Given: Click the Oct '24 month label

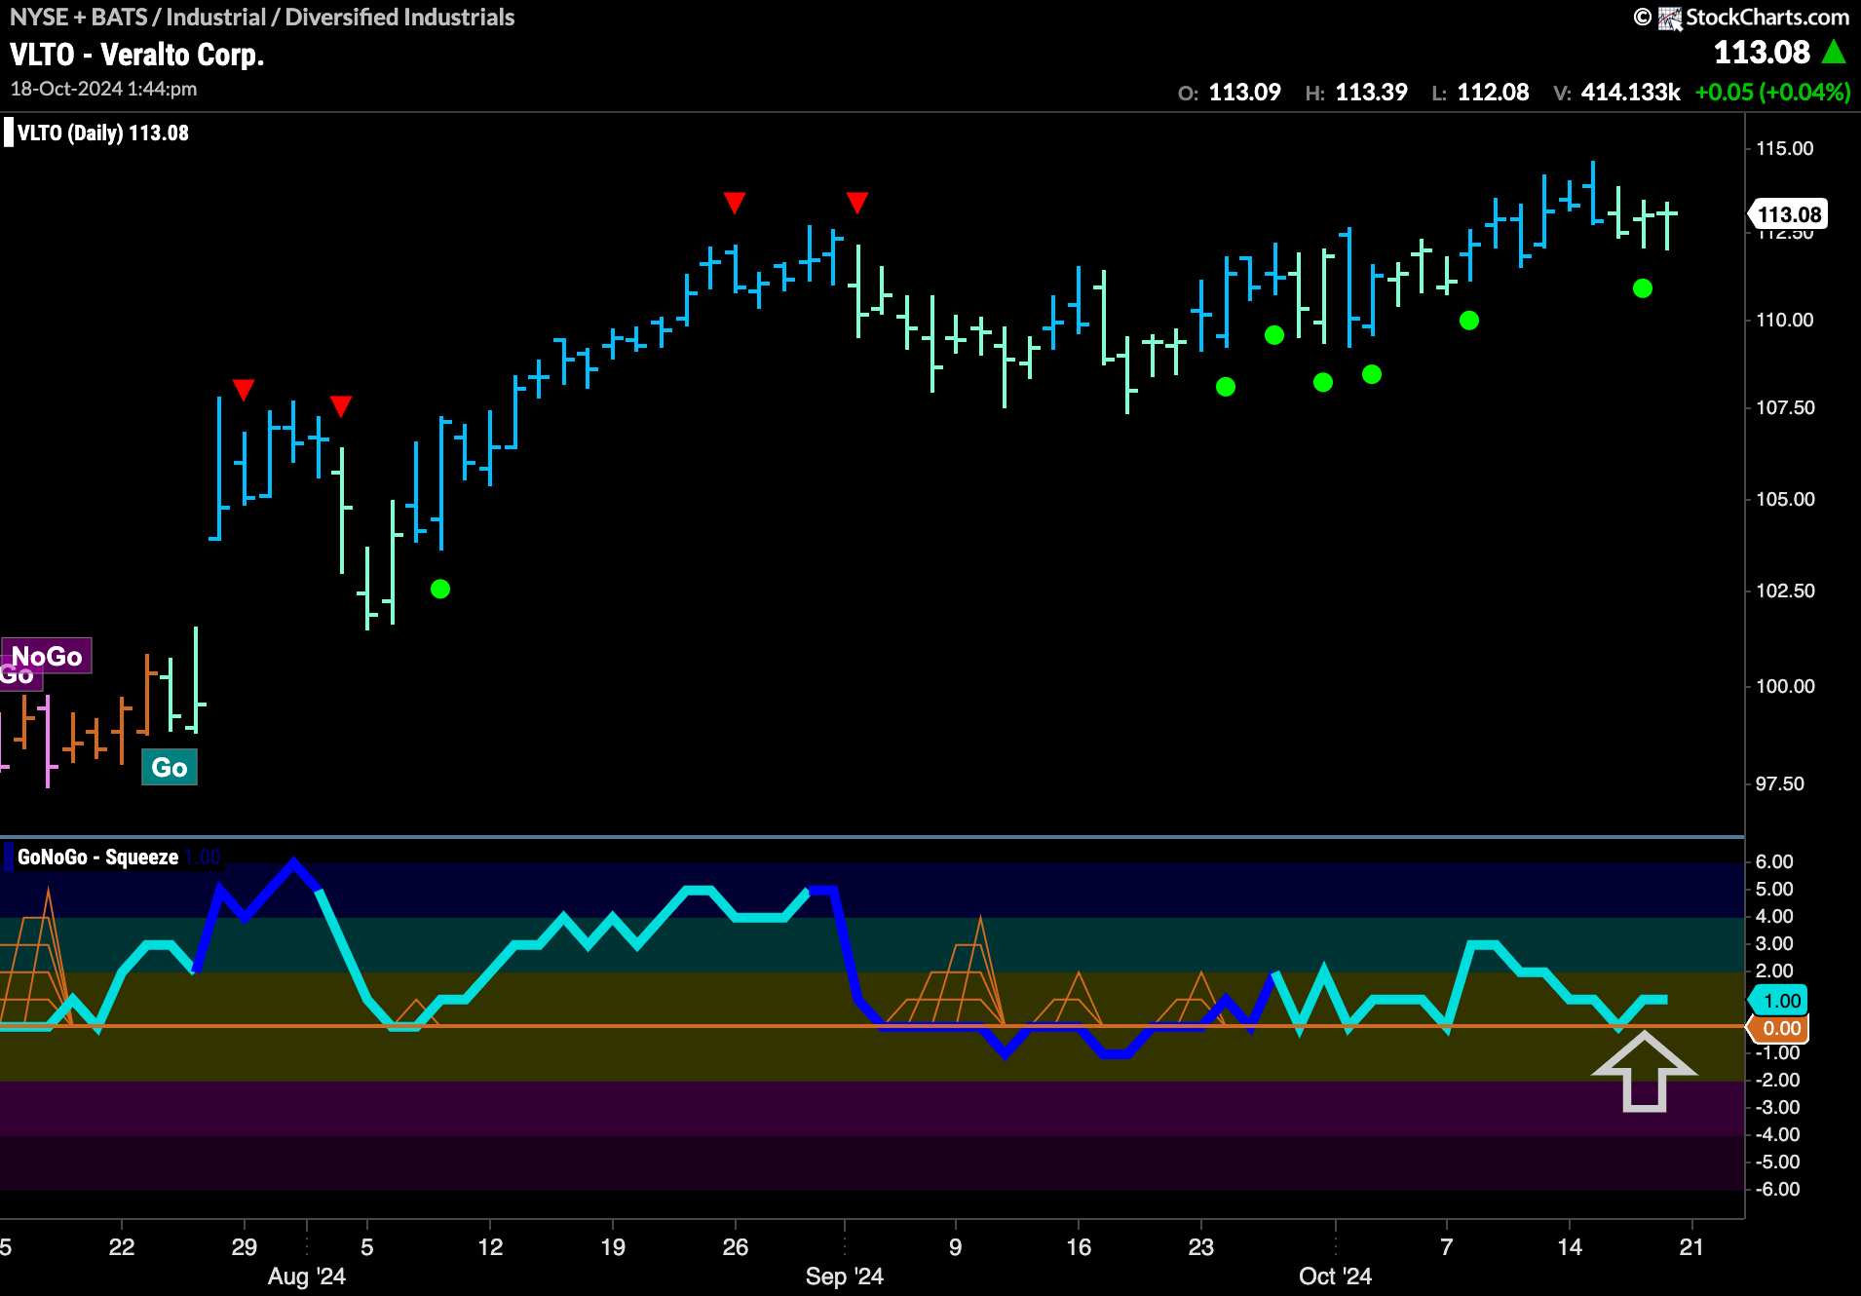Looking at the screenshot, I should [1335, 1277].
